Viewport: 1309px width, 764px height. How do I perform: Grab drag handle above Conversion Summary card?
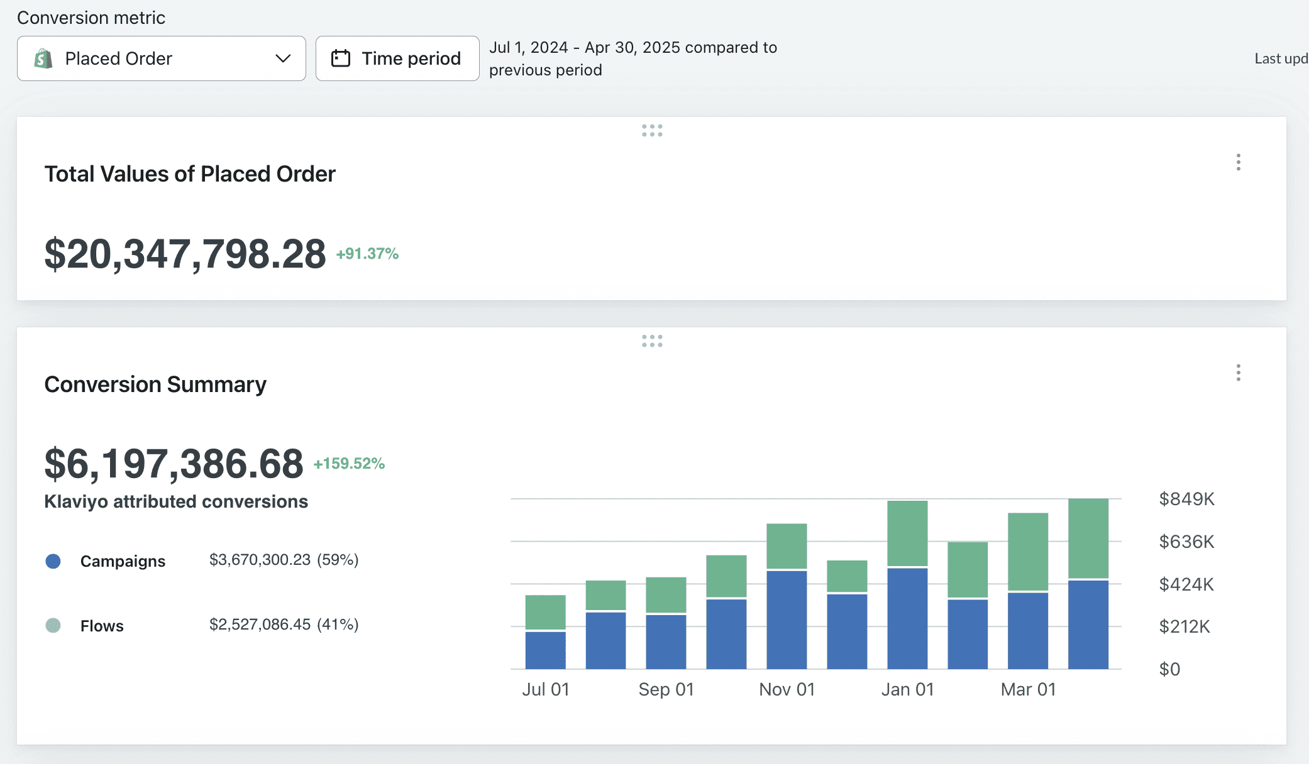[652, 341]
